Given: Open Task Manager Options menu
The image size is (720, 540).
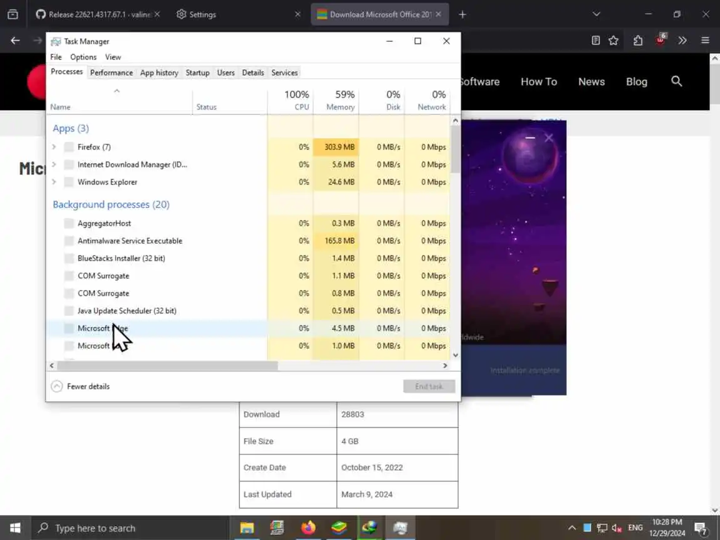Looking at the screenshot, I should point(83,57).
